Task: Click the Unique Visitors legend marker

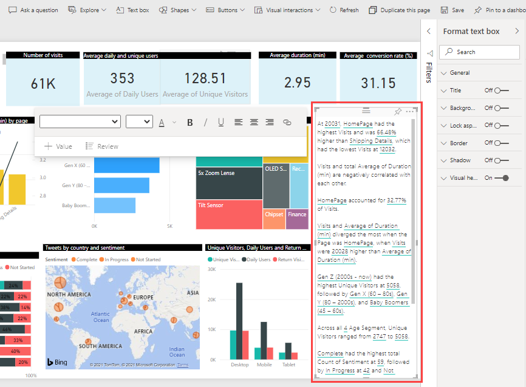Action: click(x=210, y=259)
